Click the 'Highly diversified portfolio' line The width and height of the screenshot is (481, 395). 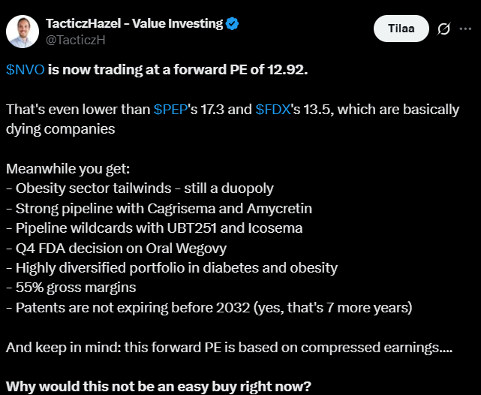172,267
